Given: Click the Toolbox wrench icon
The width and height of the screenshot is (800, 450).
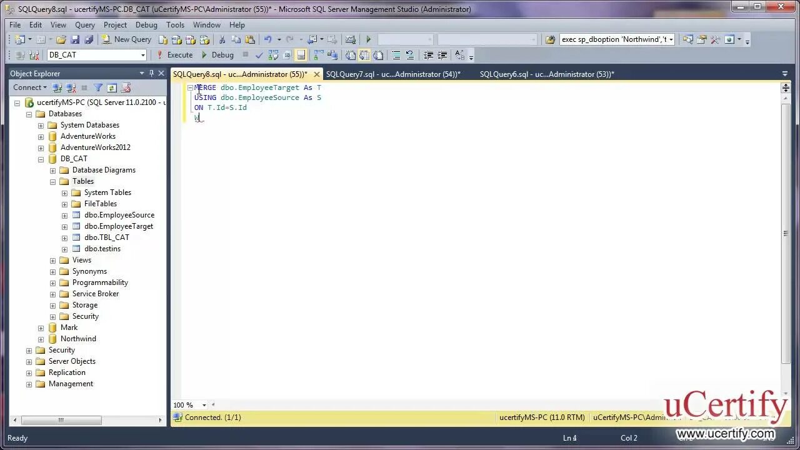Looking at the screenshot, I should (715, 39).
